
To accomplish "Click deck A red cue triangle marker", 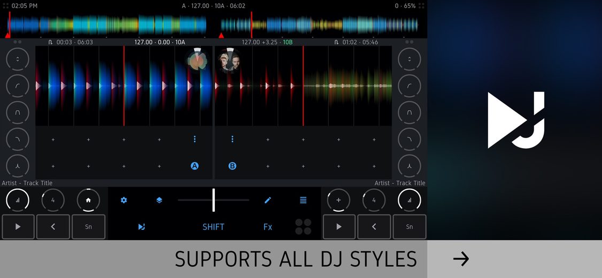I will (7, 35).
